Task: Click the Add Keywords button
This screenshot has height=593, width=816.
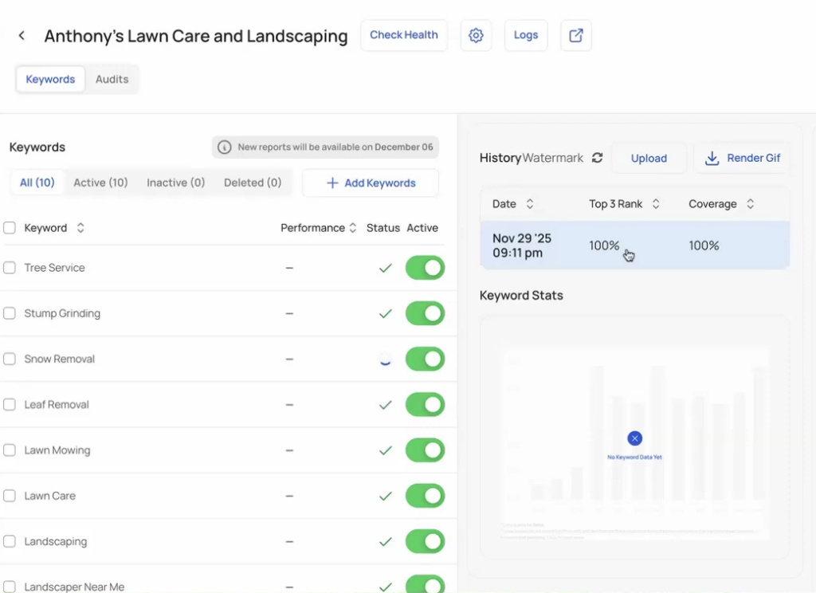Action: [371, 183]
